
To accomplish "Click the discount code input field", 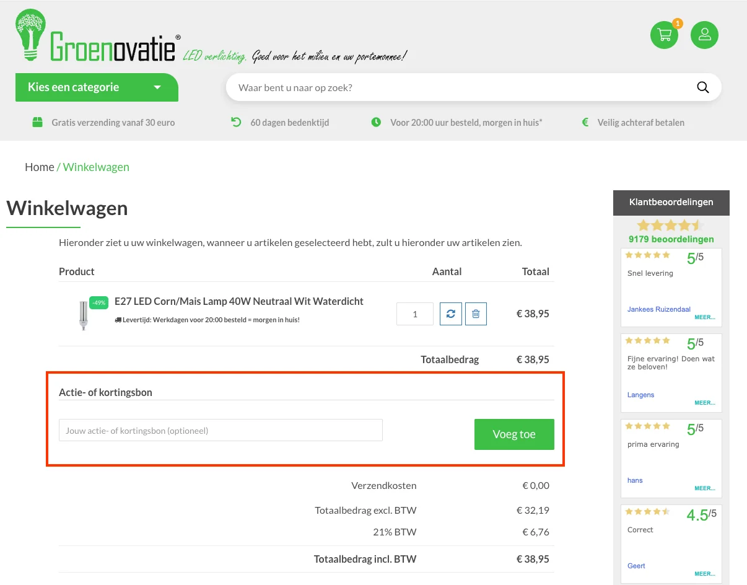I will [x=221, y=429].
